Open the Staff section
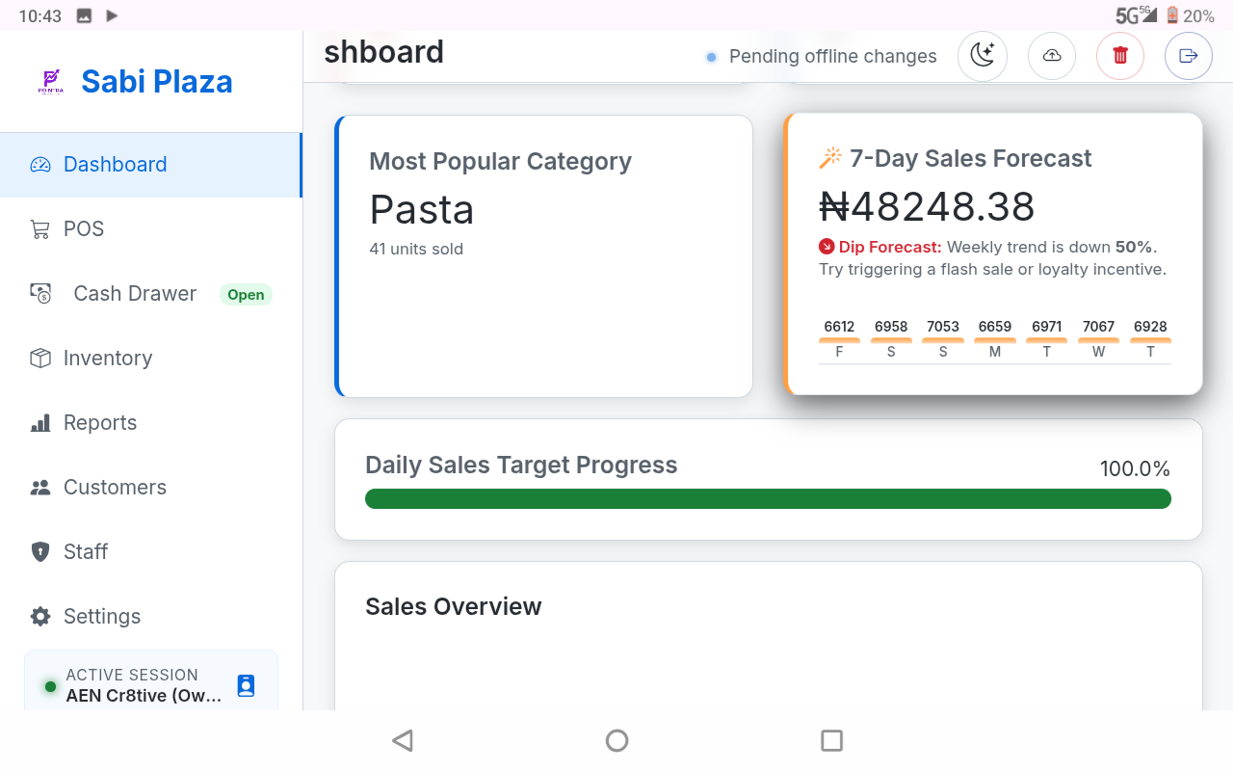1233x771 pixels. click(151, 552)
